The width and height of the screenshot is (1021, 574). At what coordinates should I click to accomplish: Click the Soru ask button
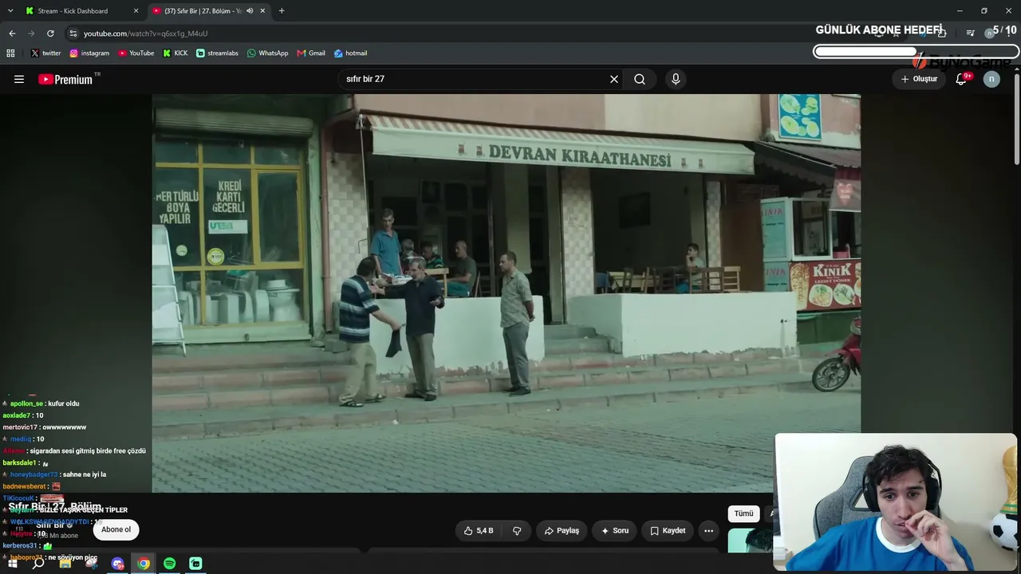tap(615, 531)
